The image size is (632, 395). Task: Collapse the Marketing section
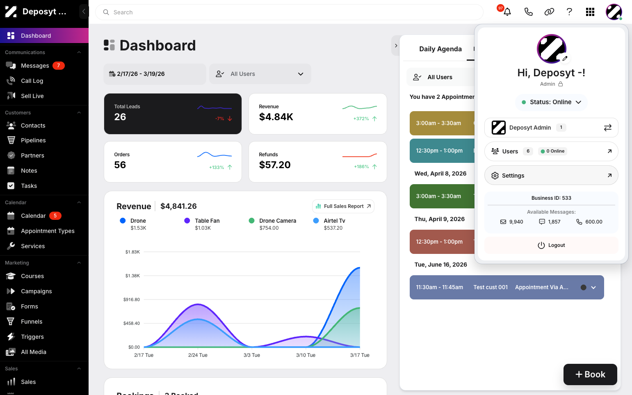[79, 263]
